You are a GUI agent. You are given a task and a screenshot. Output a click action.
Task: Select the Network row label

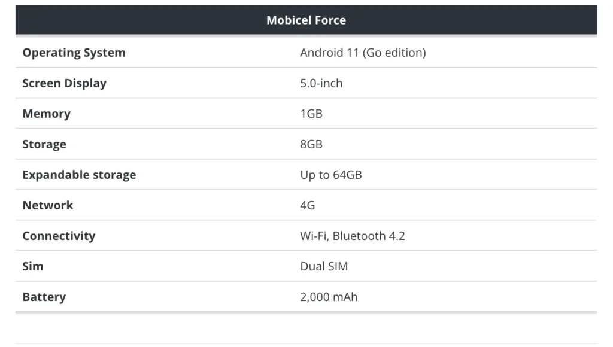click(48, 205)
